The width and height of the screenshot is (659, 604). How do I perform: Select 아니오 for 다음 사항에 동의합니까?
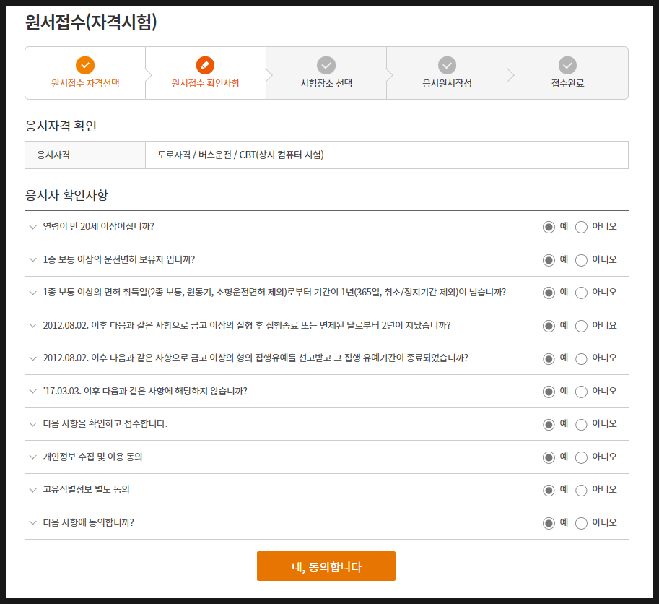click(581, 523)
